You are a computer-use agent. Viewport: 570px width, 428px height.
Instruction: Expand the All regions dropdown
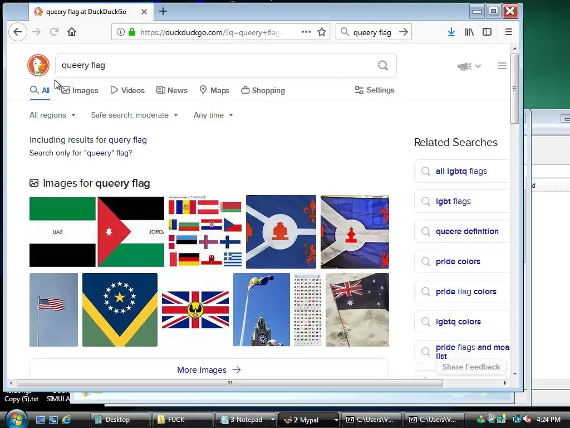tap(52, 115)
